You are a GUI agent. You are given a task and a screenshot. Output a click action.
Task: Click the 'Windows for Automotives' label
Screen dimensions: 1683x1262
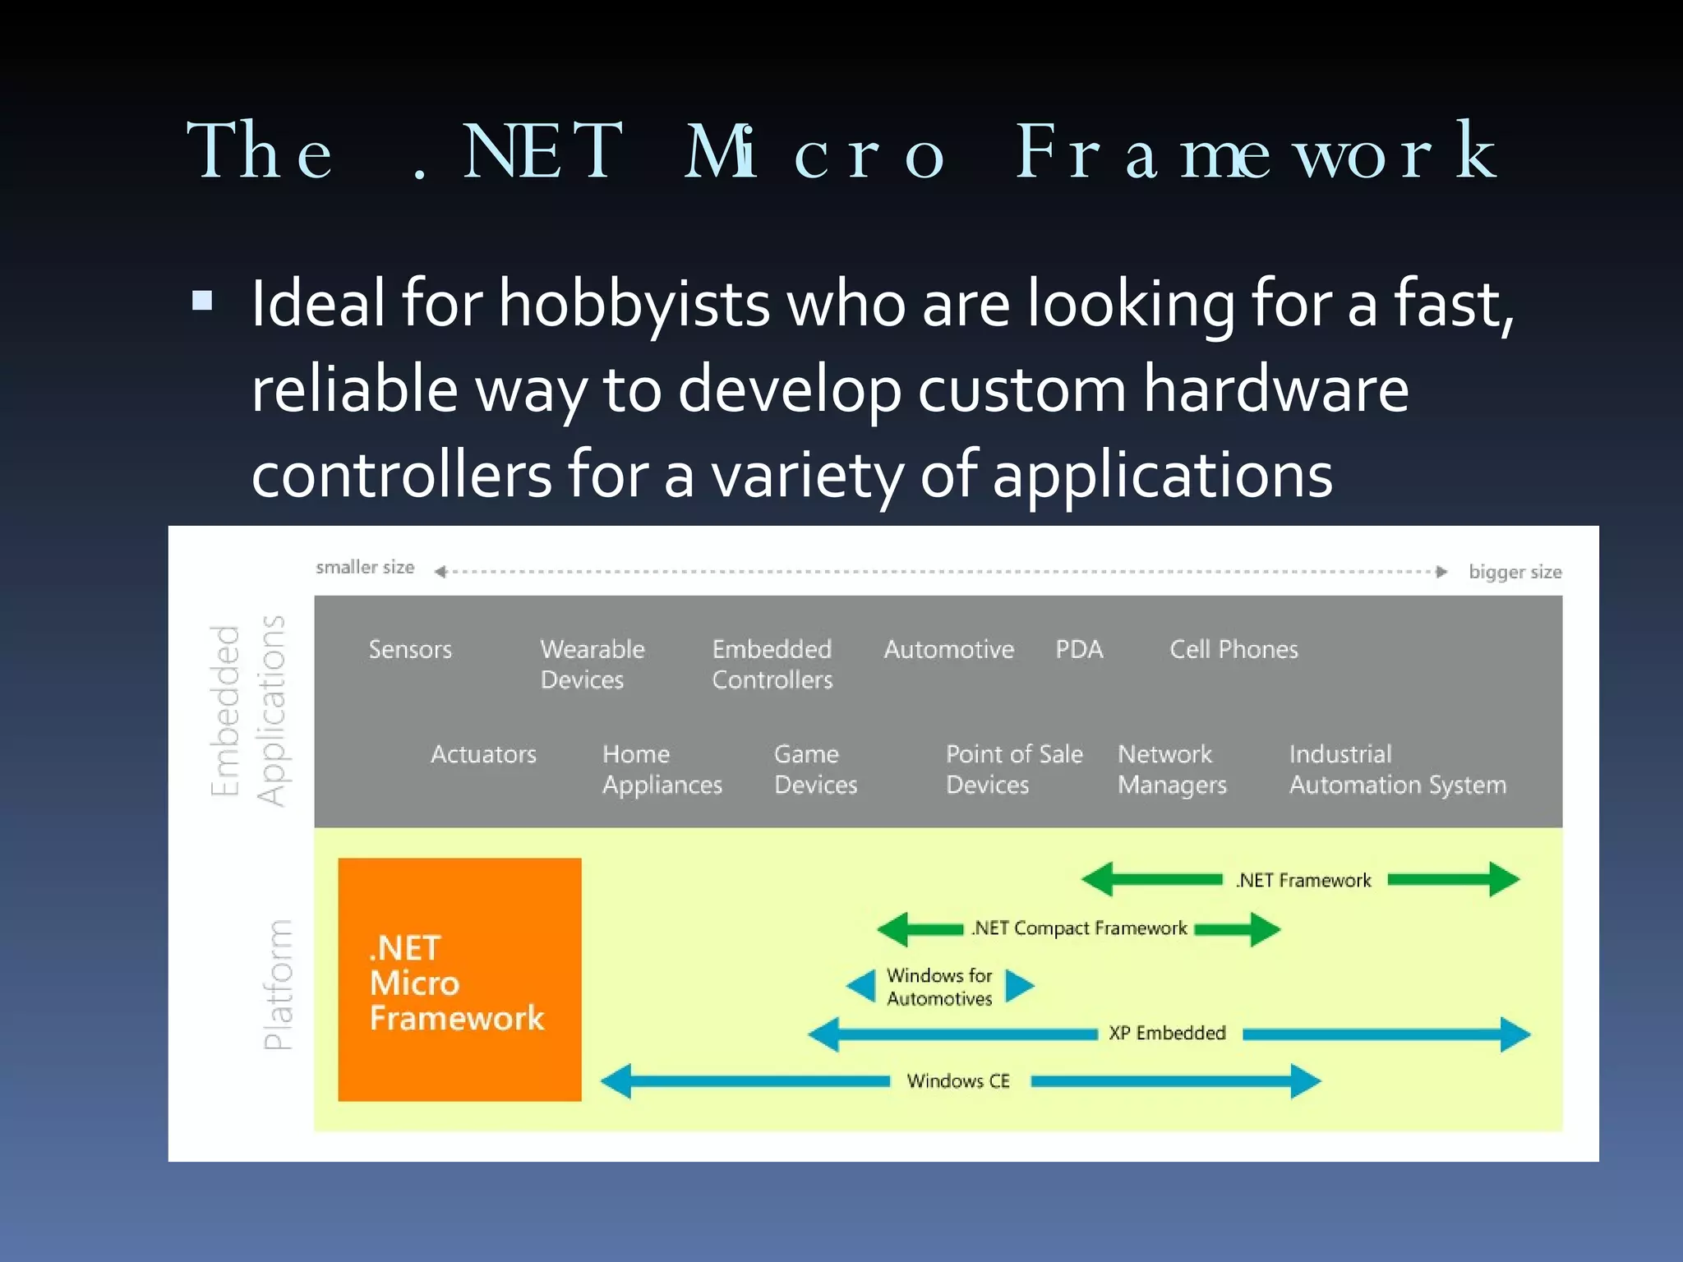click(939, 987)
